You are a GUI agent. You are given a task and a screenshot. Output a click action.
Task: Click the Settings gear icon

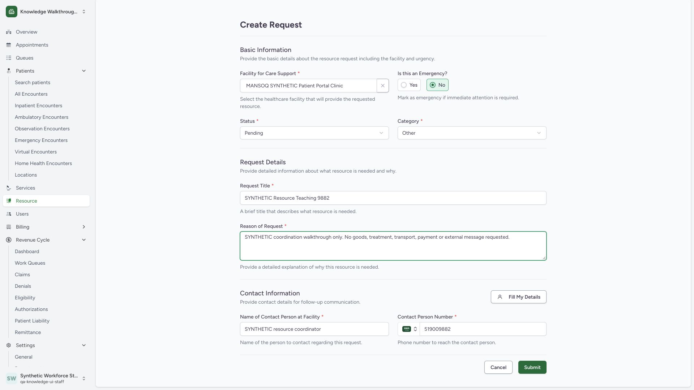click(x=9, y=345)
